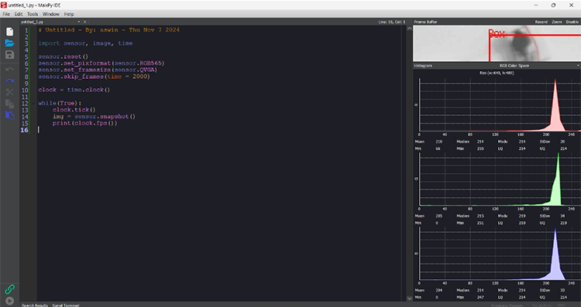Click the Copy icon in sidebar

[x=9, y=104]
